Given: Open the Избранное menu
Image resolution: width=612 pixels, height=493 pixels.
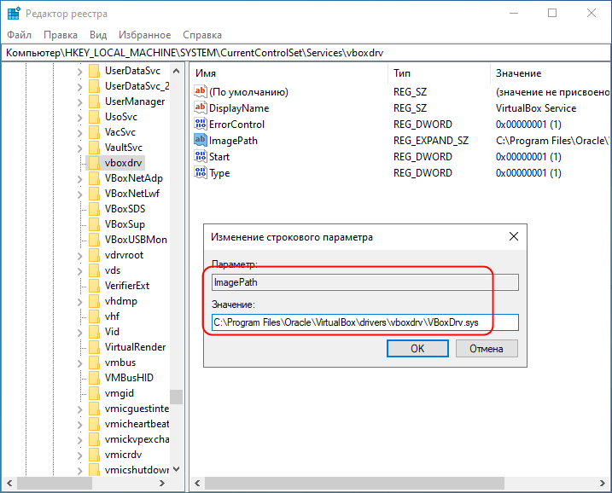Looking at the screenshot, I should [145, 35].
